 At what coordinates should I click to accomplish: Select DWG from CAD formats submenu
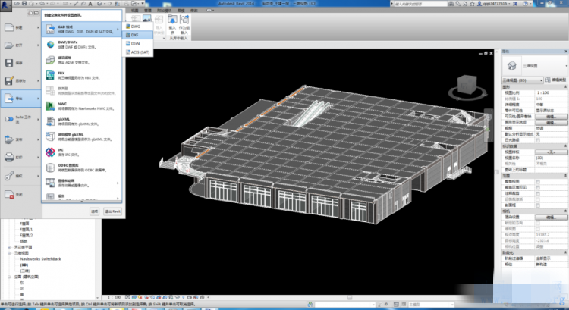(x=137, y=27)
